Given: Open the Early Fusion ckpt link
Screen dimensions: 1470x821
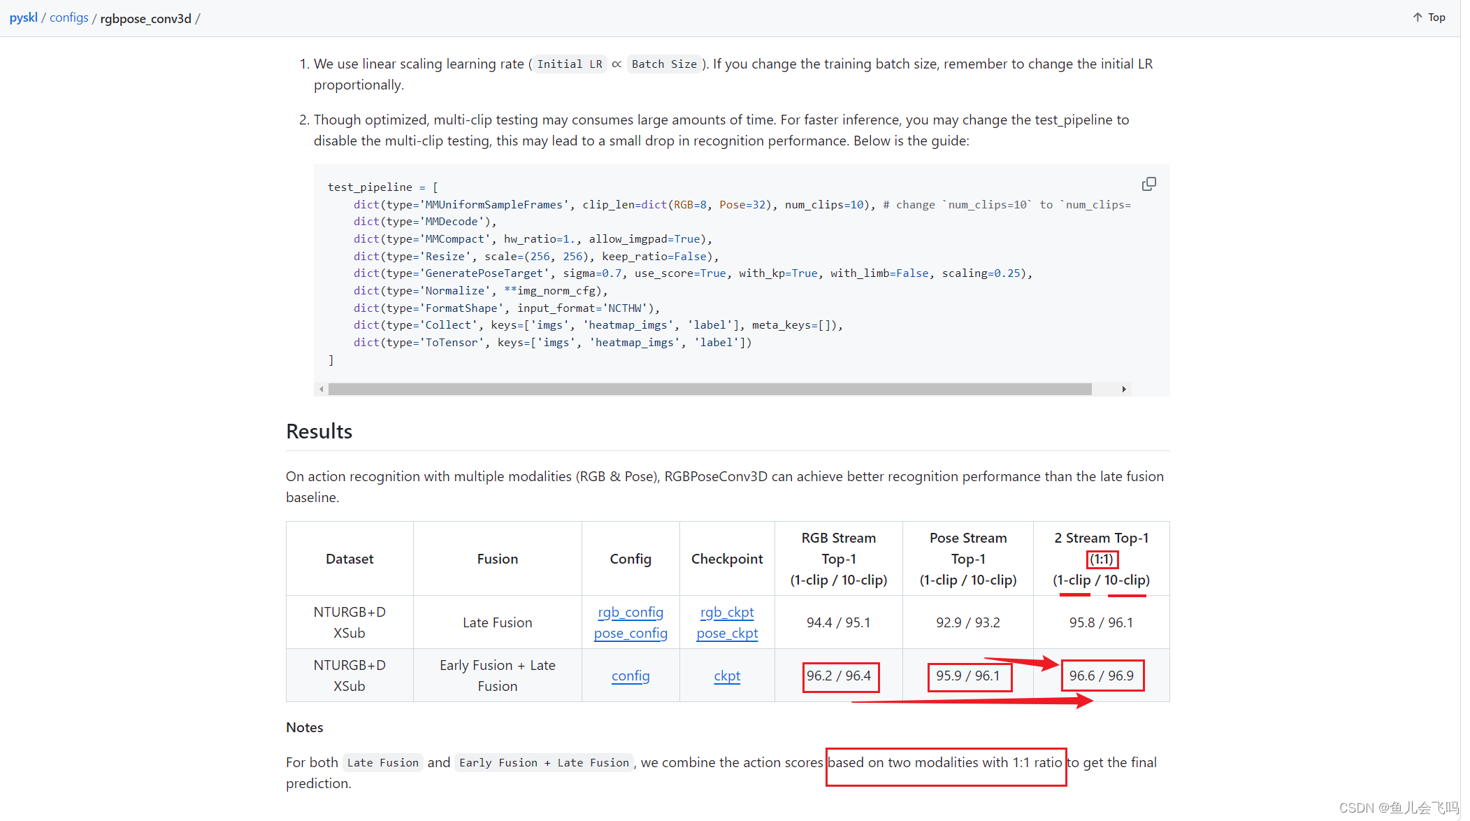Looking at the screenshot, I should pyautogui.click(x=726, y=676).
